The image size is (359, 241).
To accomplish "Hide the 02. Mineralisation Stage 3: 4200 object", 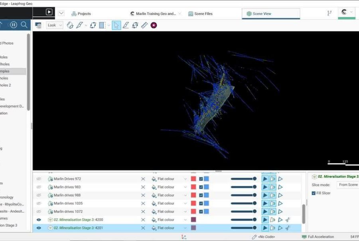I will click(x=38, y=219).
